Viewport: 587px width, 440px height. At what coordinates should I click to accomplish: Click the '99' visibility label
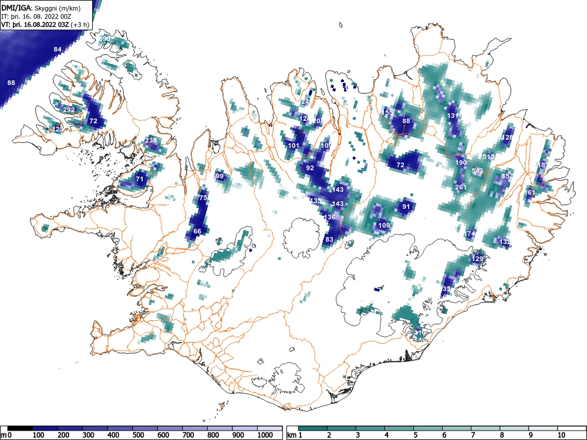click(220, 176)
